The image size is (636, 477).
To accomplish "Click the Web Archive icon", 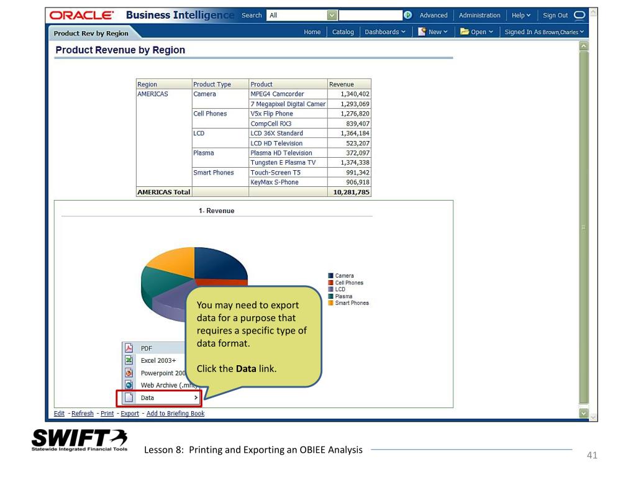I will point(129,385).
